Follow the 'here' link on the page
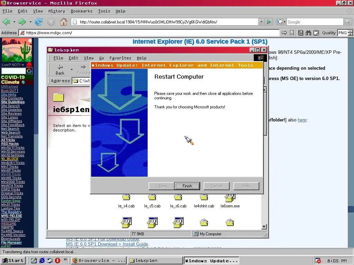Viewport: 354px width, 265px height. [x=302, y=120]
